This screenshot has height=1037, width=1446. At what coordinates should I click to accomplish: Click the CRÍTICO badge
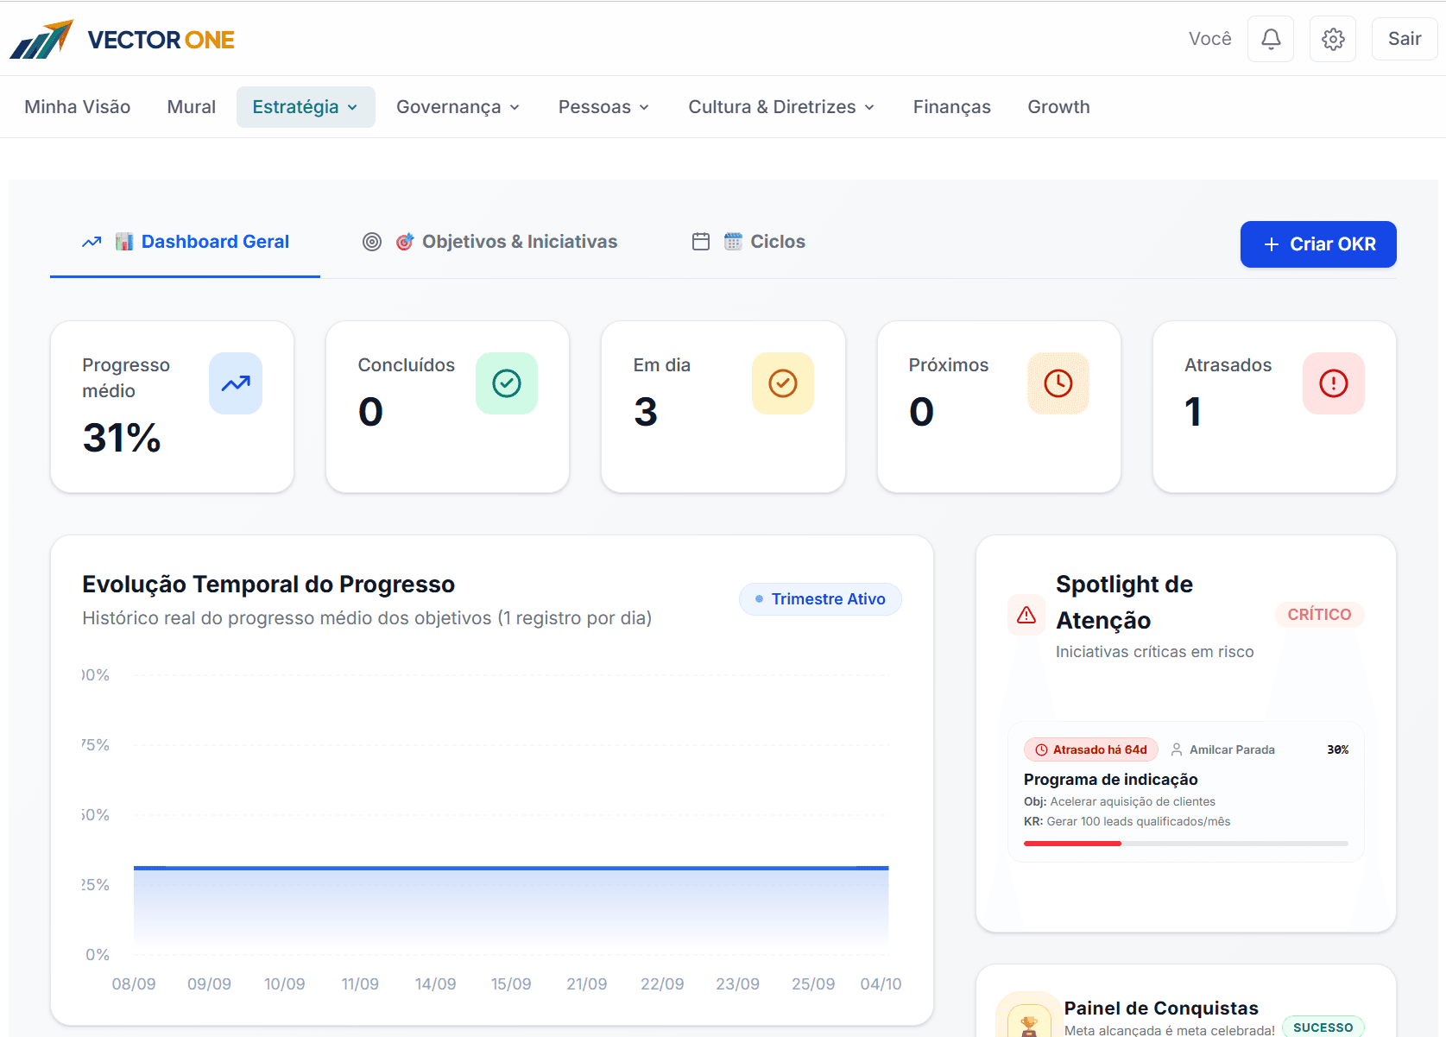1319,615
